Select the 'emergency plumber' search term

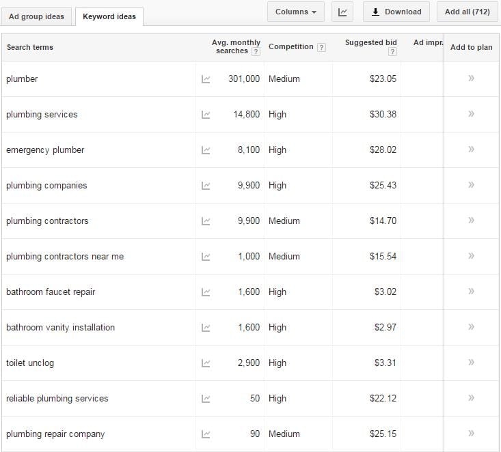pyautogui.click(x=45, y=150)
